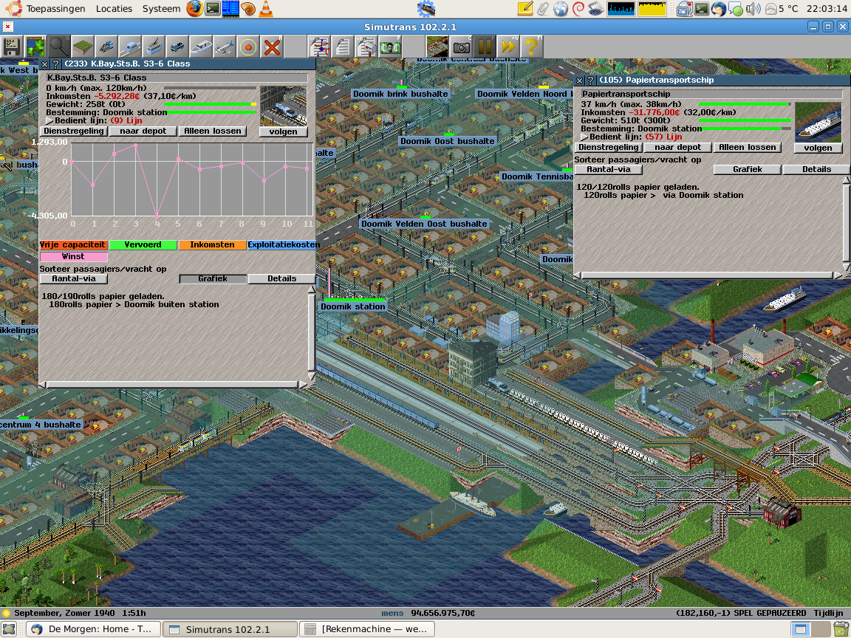Open the airplane tools icon
This screenshot has width=851, height=638.
click(x=225, y=47)
